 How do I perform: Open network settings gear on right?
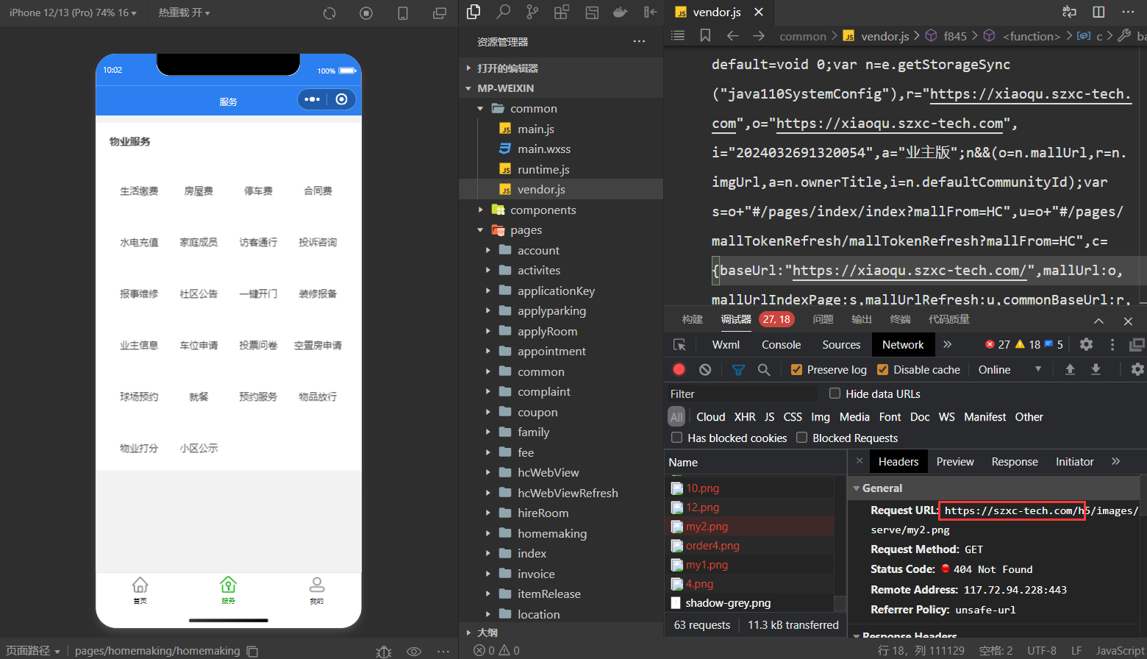[1137, 369]
